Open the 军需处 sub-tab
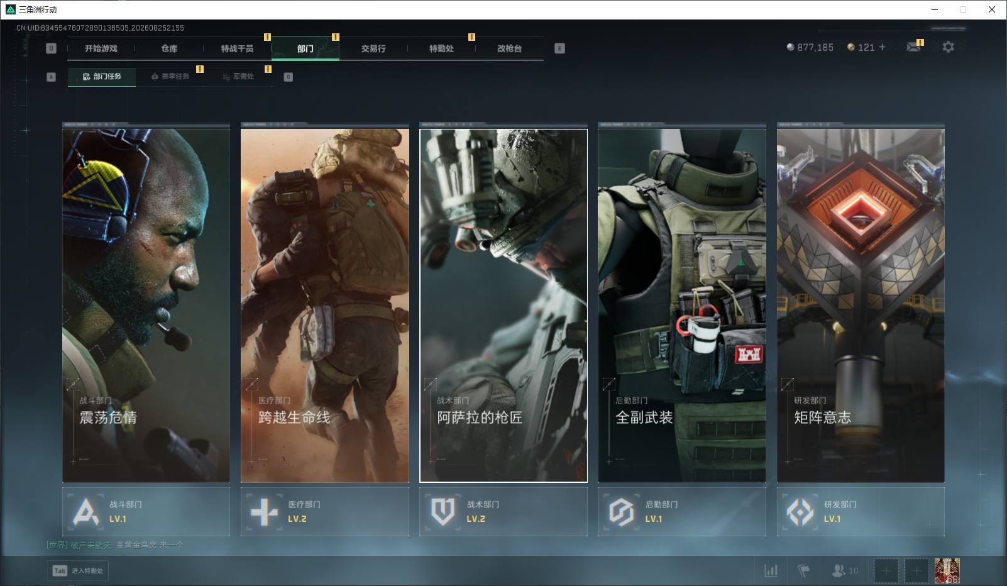 (238, 77)
